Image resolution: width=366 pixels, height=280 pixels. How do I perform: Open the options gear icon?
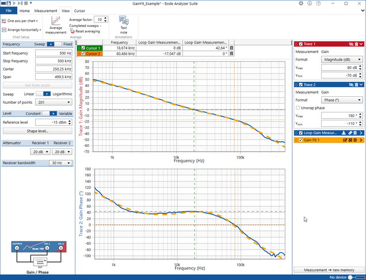(x=301, y=3)
